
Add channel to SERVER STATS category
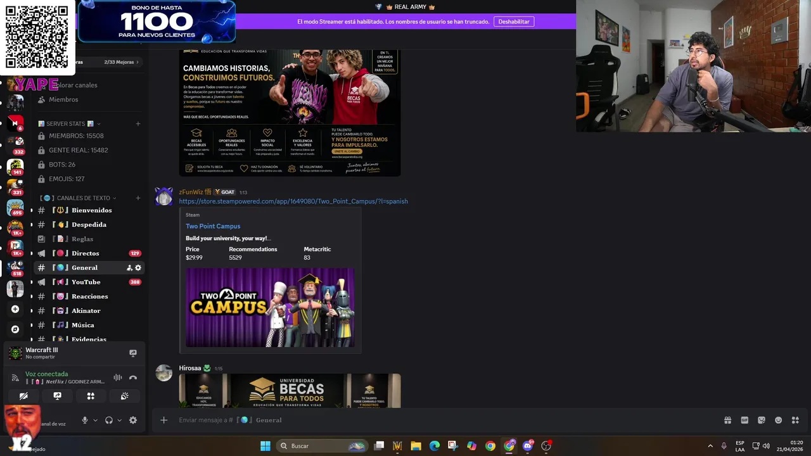tap(138, 123)
